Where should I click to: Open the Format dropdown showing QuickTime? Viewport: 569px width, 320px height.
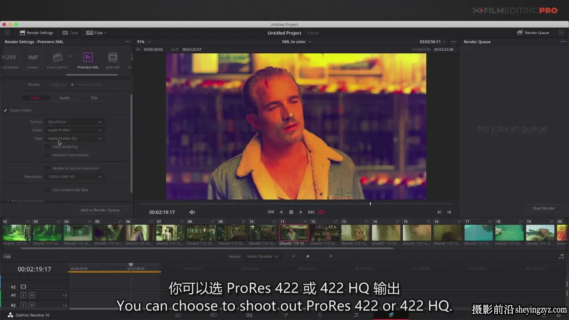(75, 122)
